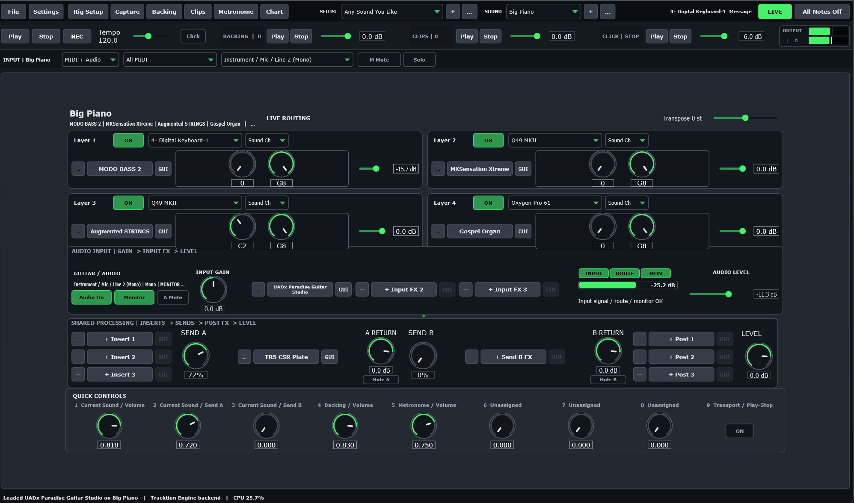The height and width of the screenshot is (503, 854).
Task: Open GUI for MKSensation Xtreme
Action: [523, 169]
